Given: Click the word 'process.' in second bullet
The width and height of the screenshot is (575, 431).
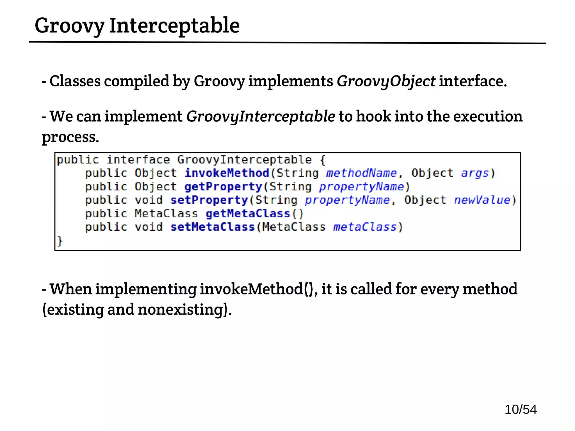Looking at the screenshot, I should (70, 137).
